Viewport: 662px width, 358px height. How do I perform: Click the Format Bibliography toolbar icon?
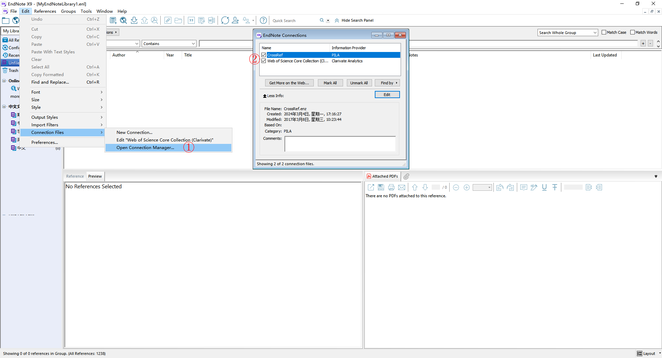click(201, 20)
